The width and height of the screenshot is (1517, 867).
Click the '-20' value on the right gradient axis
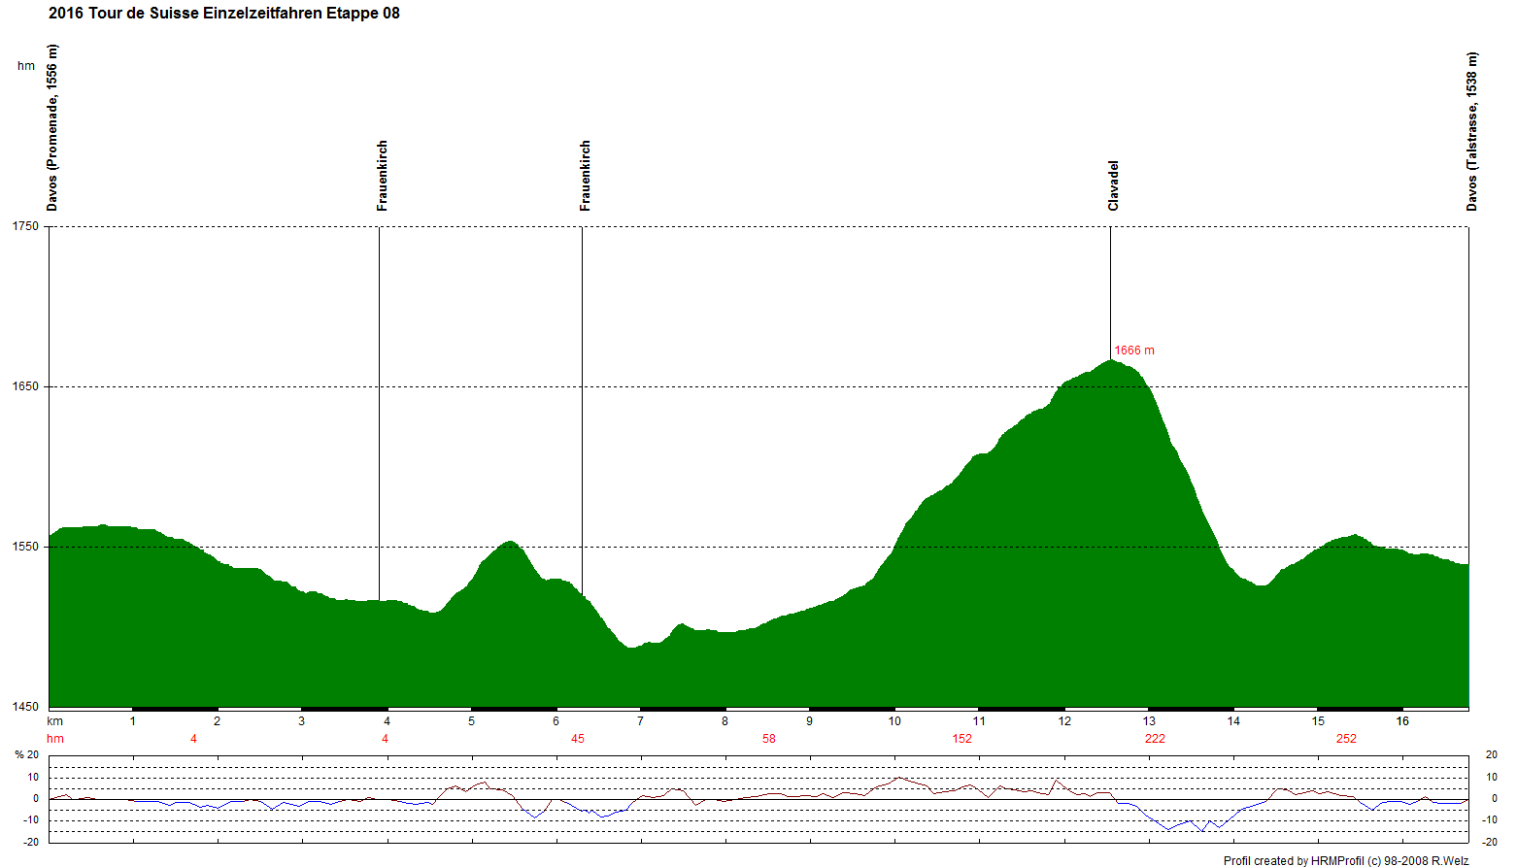(x=1490, y=843)
